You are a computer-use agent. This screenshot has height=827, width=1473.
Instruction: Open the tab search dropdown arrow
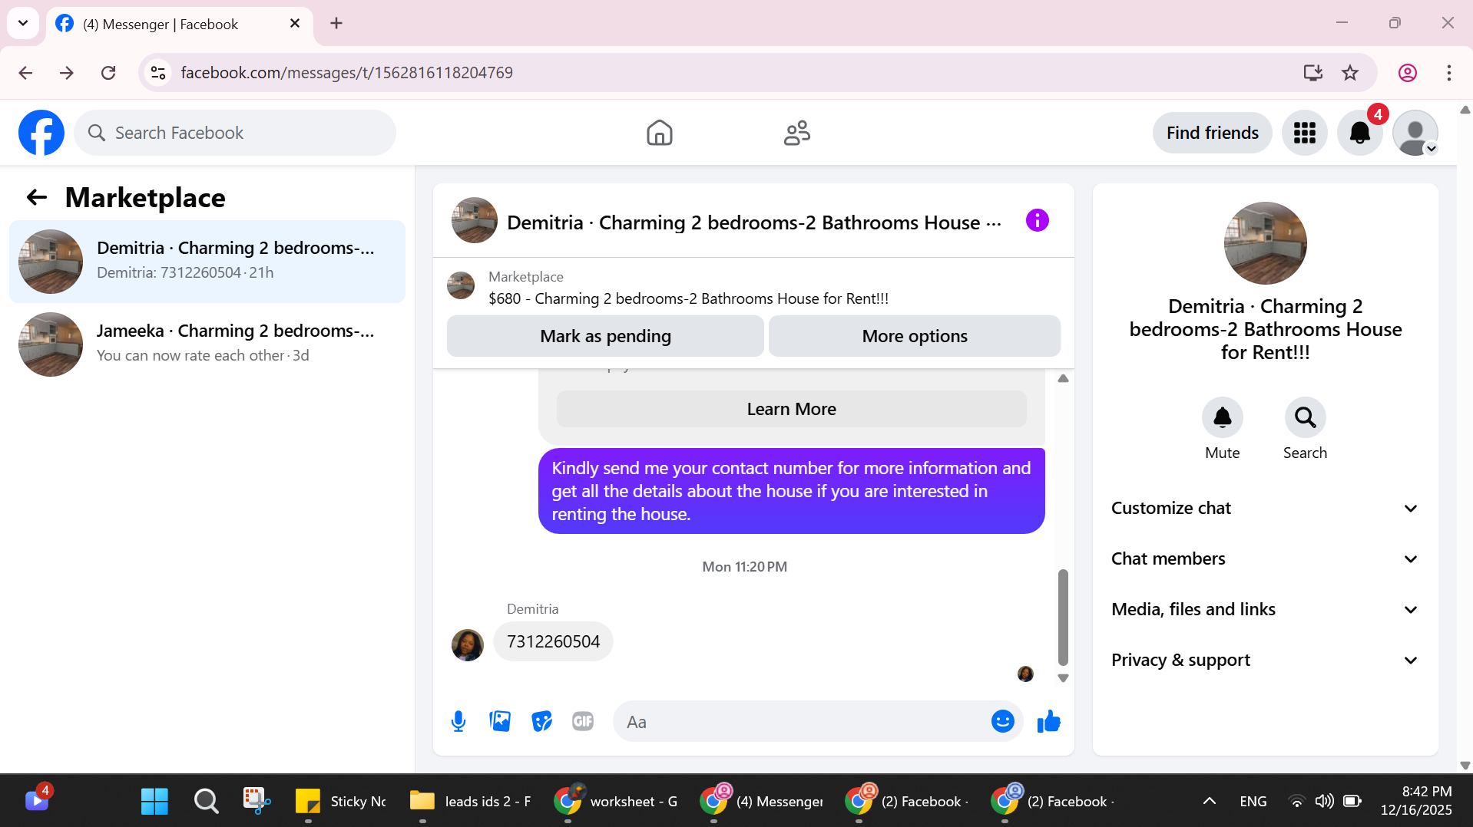click(23, 23)
